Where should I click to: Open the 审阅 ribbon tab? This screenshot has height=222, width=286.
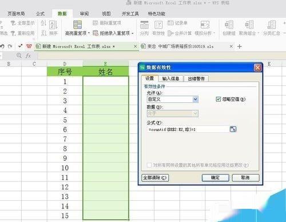pos(84,14)
